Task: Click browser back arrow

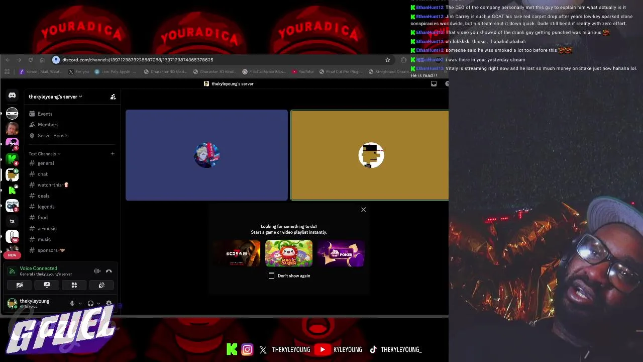Action: point(8,60)
